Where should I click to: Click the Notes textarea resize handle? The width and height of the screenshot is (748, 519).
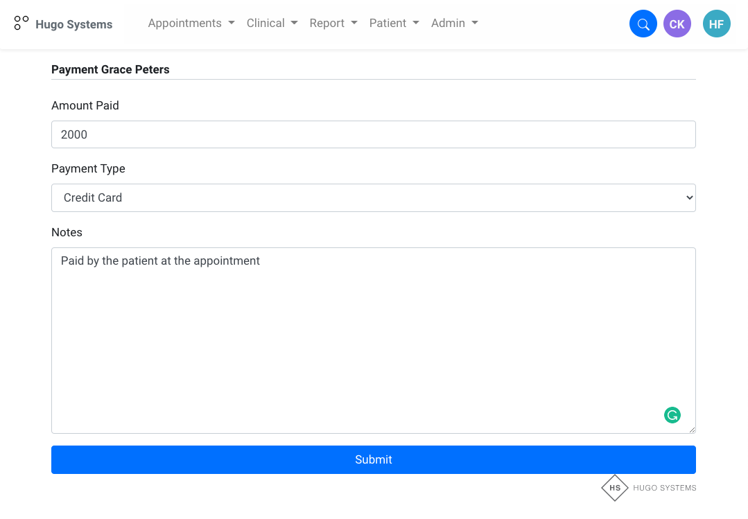point(692,430)
